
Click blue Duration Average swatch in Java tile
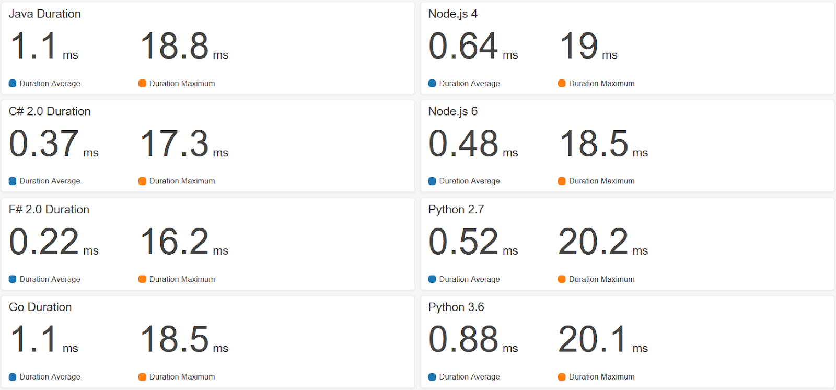tap(13, 83)
